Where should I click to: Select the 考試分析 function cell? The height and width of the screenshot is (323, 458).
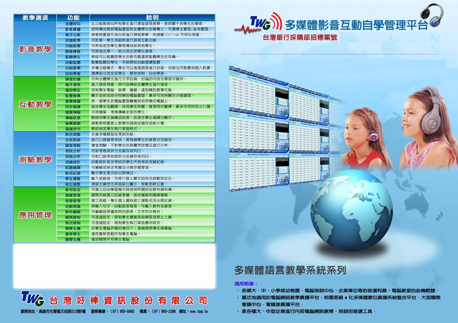click(73, 151)
